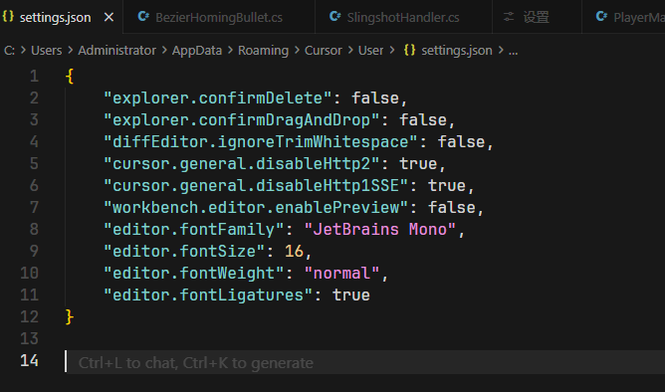Click the braces icon in breadcrumb settings.json
The width and height of the screenshot is (665, 392).
pos(410,50)
